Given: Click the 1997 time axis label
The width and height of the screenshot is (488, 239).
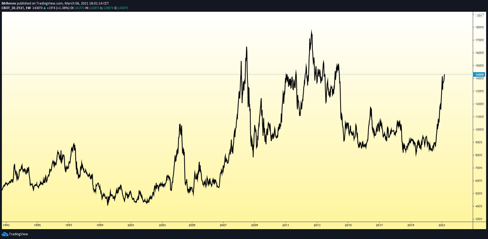Looking at the screenshot, I should [69, 225].
